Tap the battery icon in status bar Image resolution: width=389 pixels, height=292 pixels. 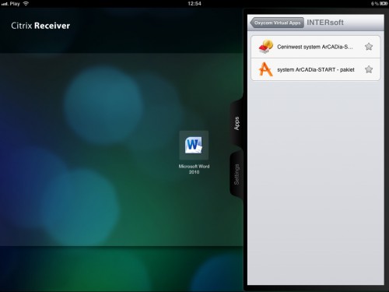(x=384, y=4)
